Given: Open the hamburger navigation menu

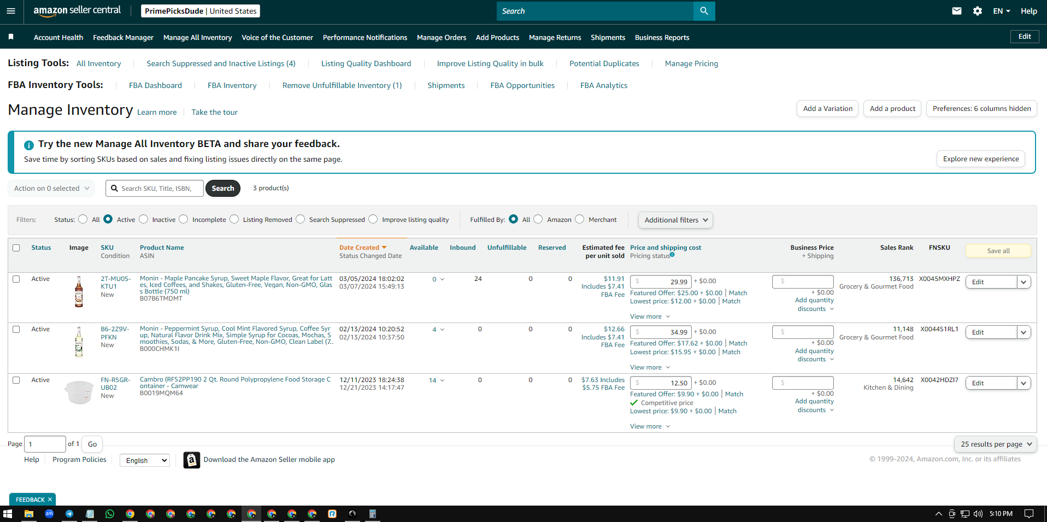Looking at the screenshot, I should pyautogui.click(x=11, y=11).
